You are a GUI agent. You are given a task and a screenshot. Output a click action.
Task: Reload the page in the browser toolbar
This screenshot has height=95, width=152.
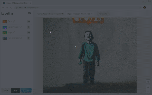12,7
